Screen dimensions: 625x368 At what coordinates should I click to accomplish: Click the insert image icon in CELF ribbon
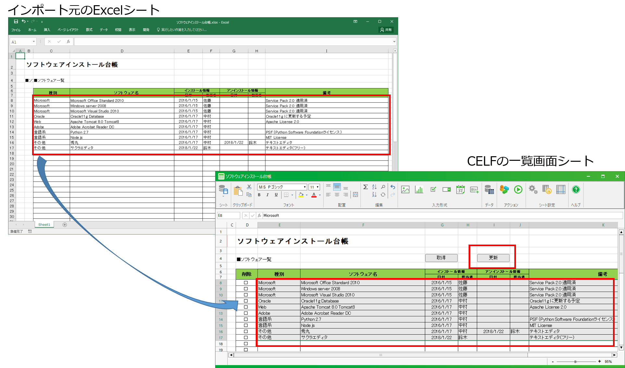tap(405, 190)
